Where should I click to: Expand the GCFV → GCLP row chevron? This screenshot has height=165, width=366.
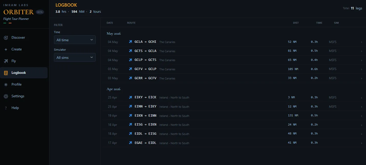(x=361, y=69)
